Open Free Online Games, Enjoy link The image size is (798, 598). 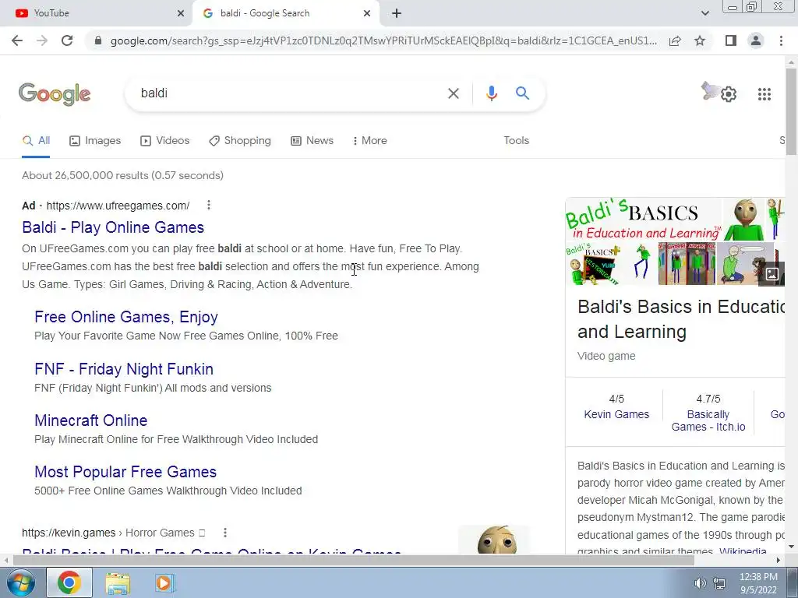coord(126,317)
